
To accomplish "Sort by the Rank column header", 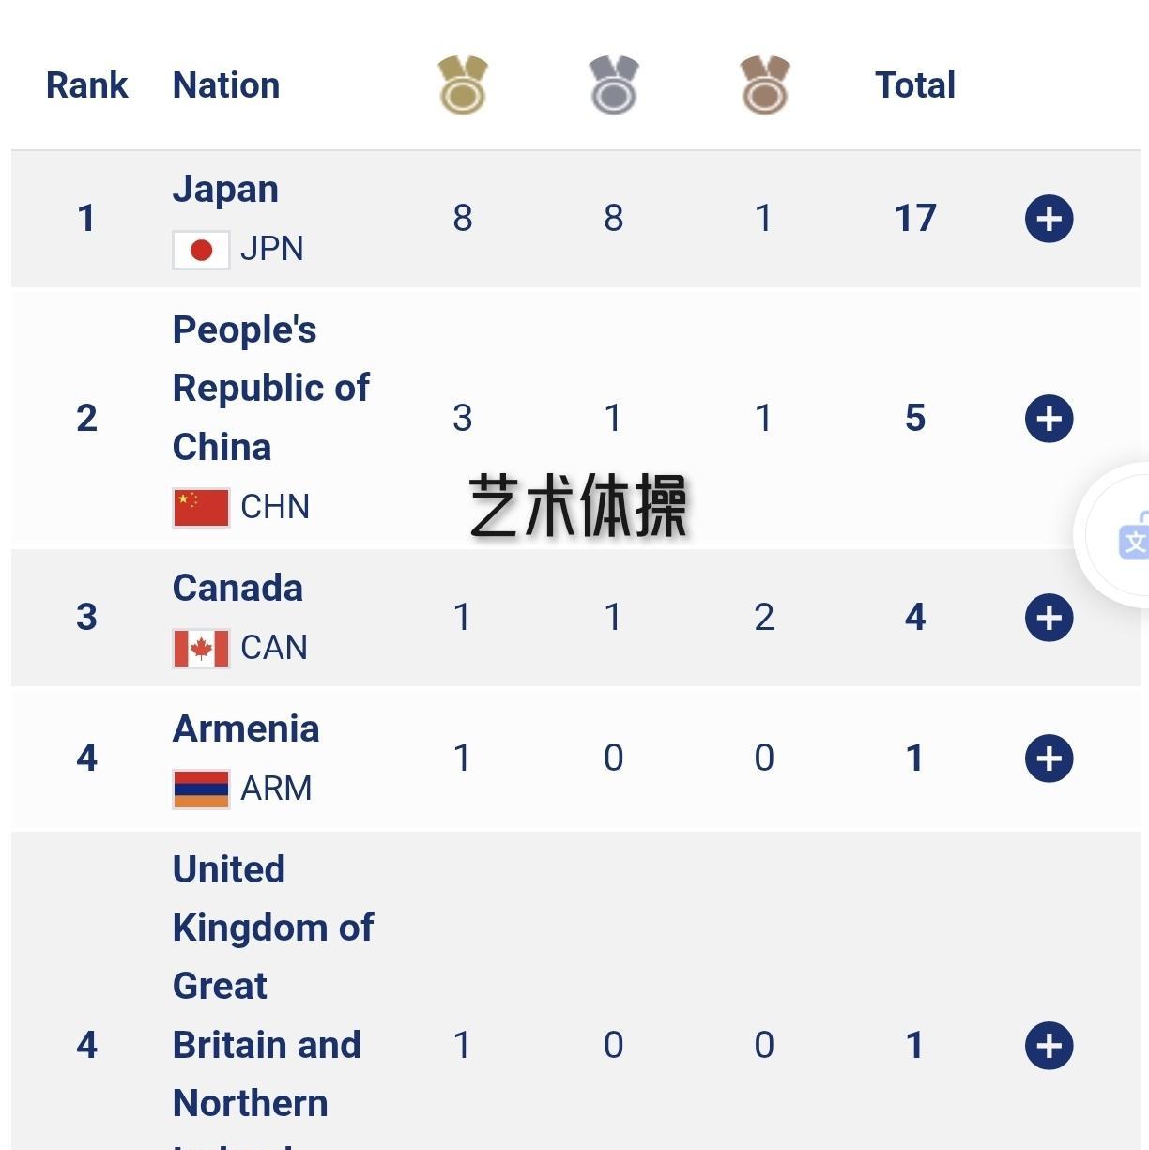I will pyautogui.click(x=86, y=85).
